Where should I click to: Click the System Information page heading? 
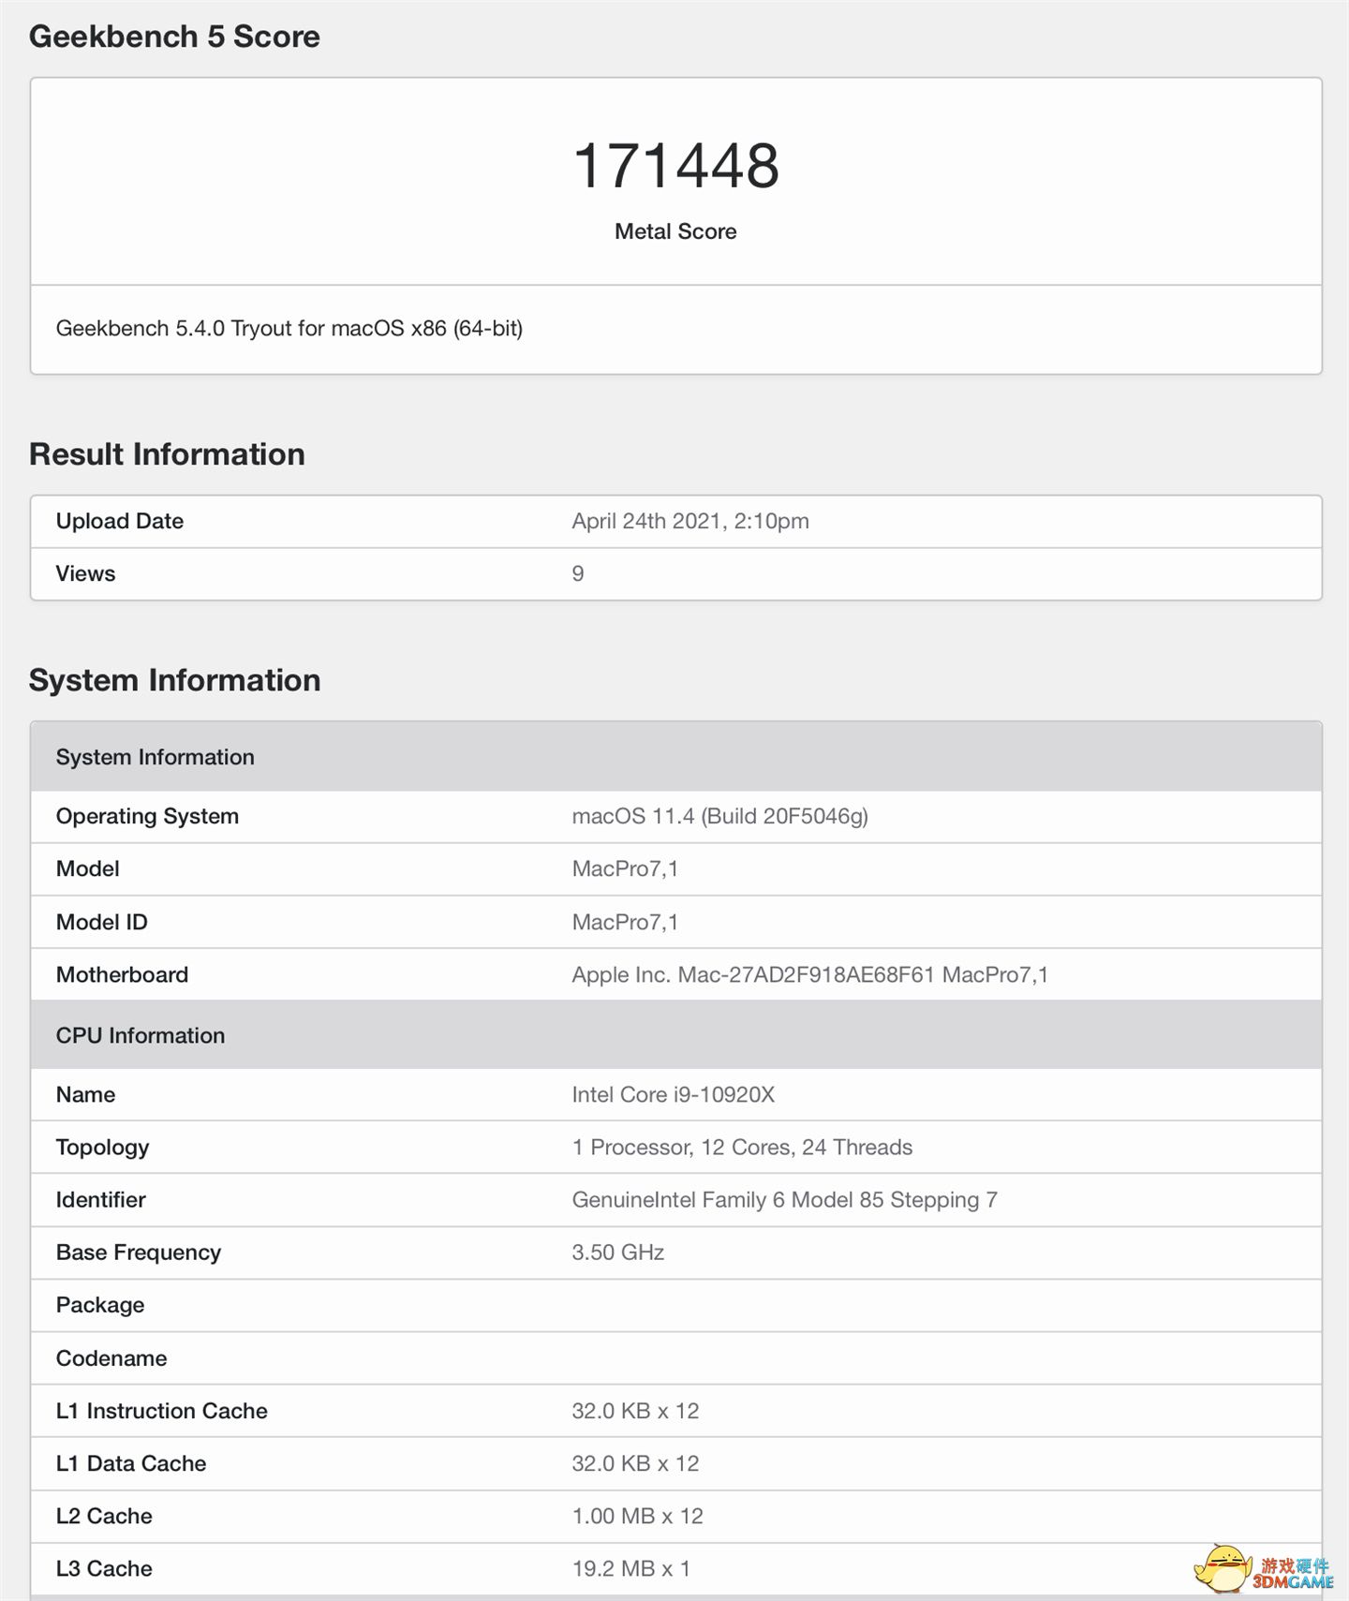click(174, 680)
